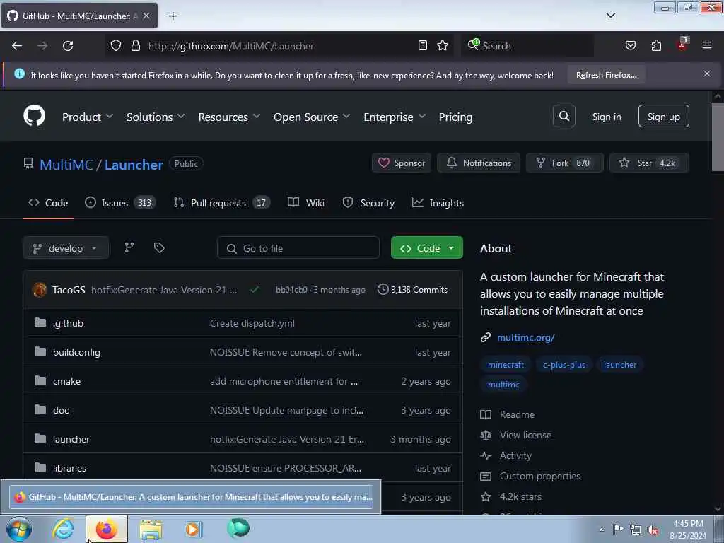
Task: Open the develop branch dropdown
Action: coord(66,248)
